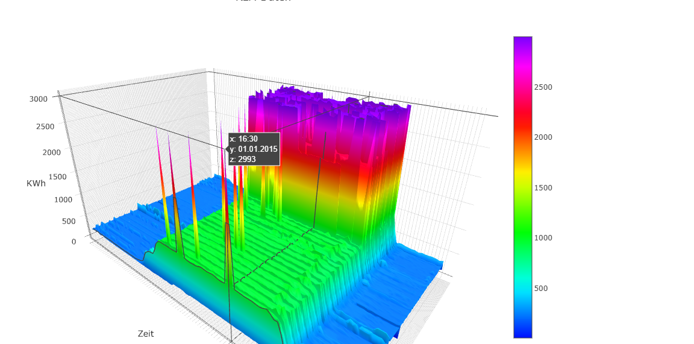Click the 500 z-axis tick label
Image resolution: width=694 pixels, height=344 pixels.
point(69,221)
